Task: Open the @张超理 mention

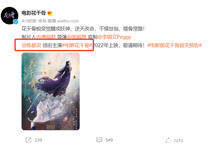Action: click(76, 37)
